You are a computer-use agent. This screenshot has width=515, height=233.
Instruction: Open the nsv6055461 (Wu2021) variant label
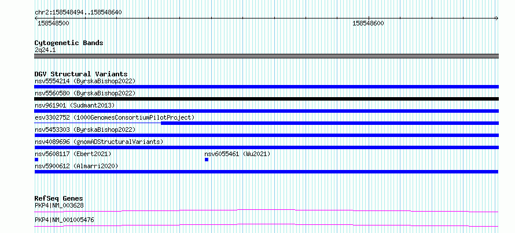click(x=237, y=154)
